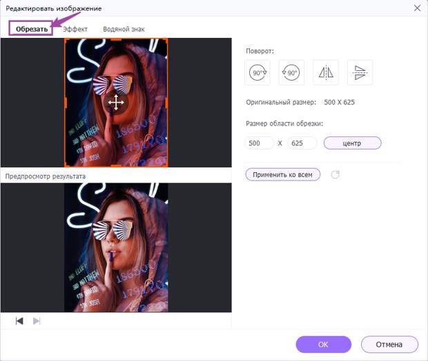This screenshot has height=361, width=428.
Task: Switch to the Эффект tab
Action: click(x=75, y=29)
